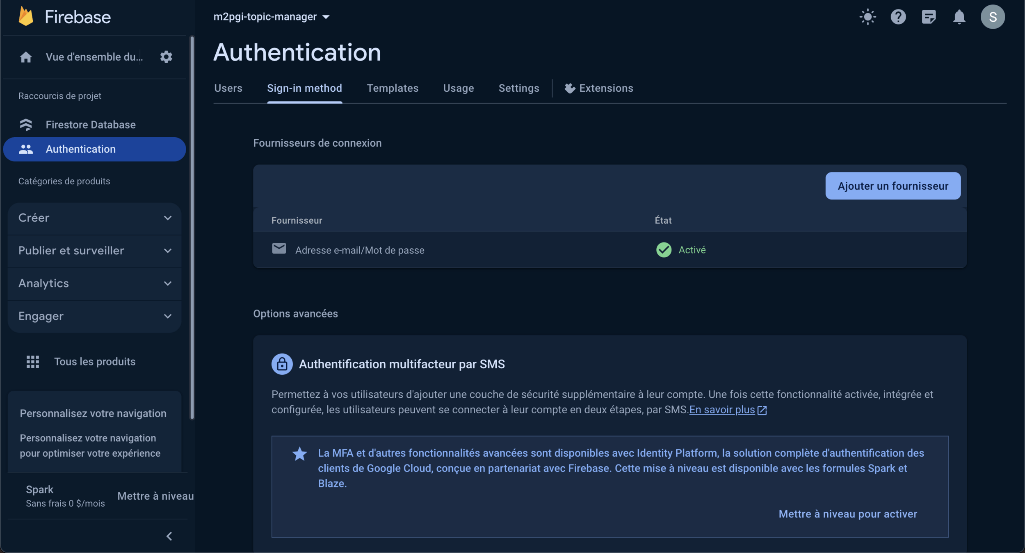Screen dimensions: 1025x553
Task: Open the notifications bell
Action: click(x=959, y=17)
